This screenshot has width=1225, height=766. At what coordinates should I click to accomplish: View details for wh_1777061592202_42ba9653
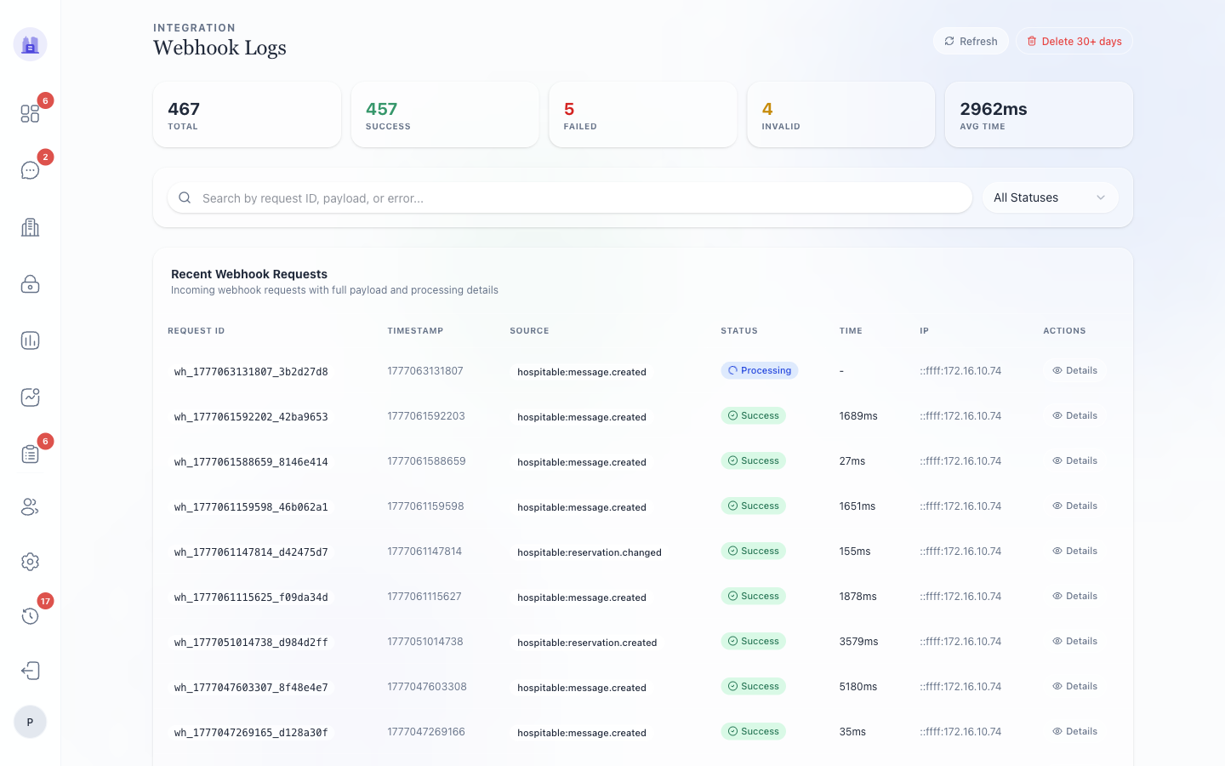point(1074,415)
